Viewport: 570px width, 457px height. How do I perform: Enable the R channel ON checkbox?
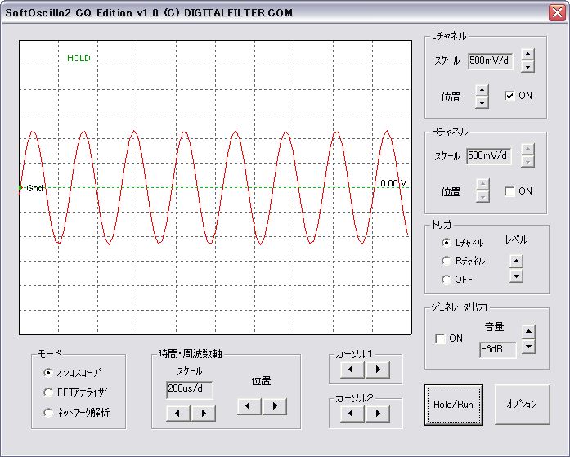click(x=509, y=191)
